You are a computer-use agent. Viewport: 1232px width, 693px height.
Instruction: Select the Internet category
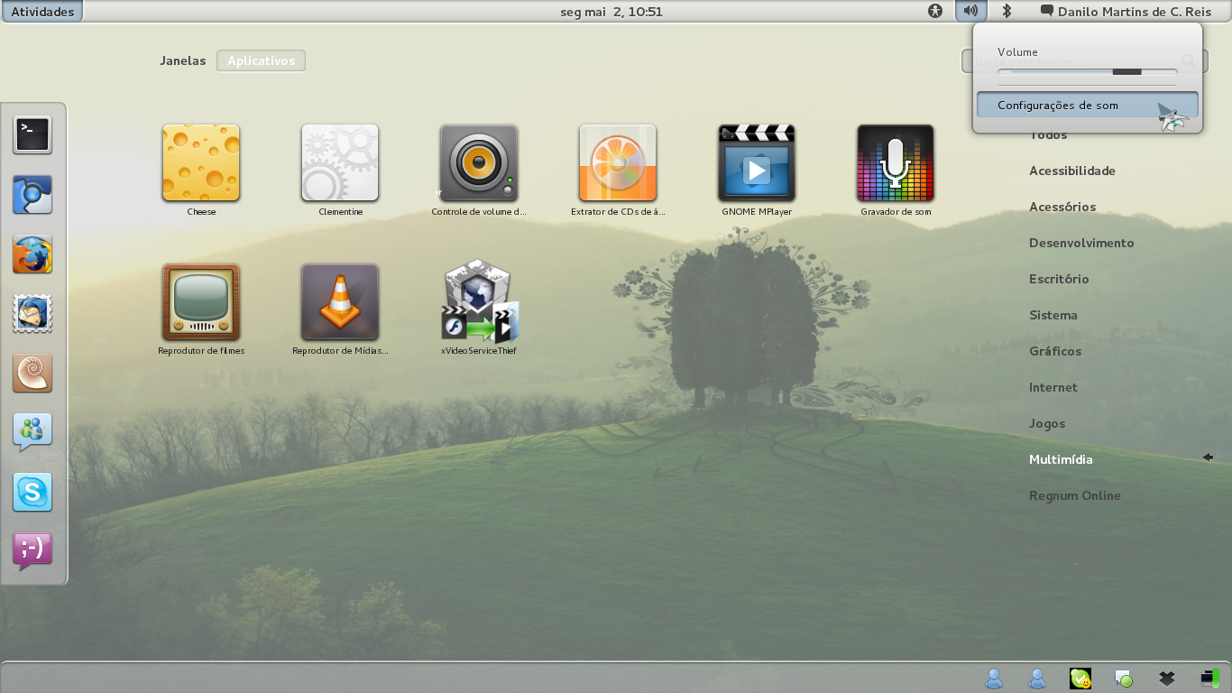pyautogui.click(x=1053, y=387)
